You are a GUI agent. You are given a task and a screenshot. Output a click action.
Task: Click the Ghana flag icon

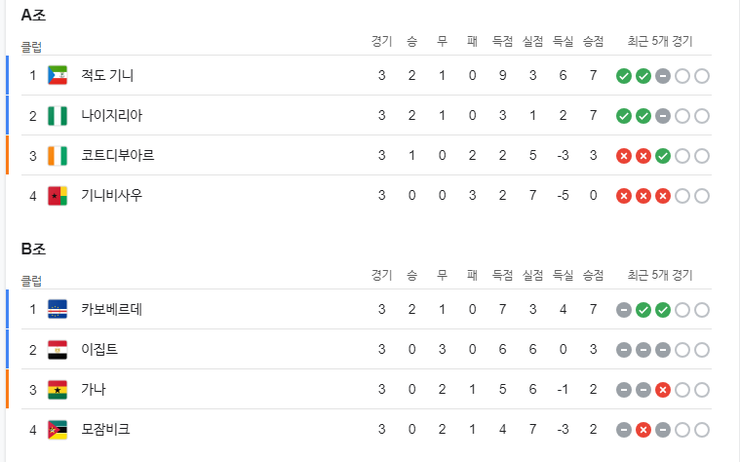58,390
